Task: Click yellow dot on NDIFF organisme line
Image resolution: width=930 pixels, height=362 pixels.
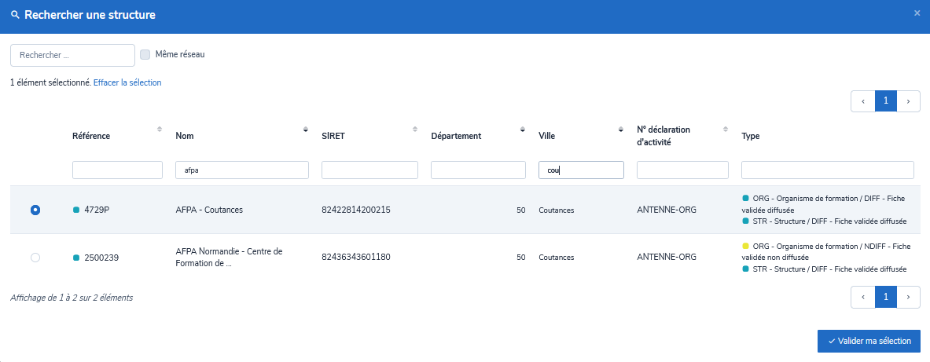Action: tap(745, 246)
